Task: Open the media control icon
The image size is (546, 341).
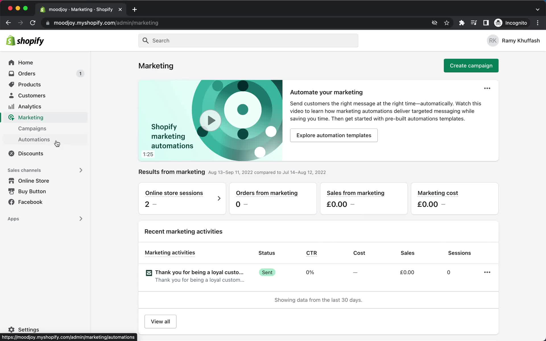Action: (x=474, y=23)
